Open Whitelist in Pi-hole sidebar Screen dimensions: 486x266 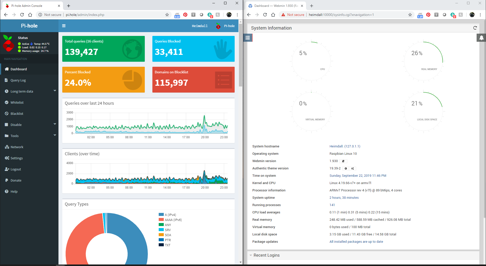coord(29,102)
